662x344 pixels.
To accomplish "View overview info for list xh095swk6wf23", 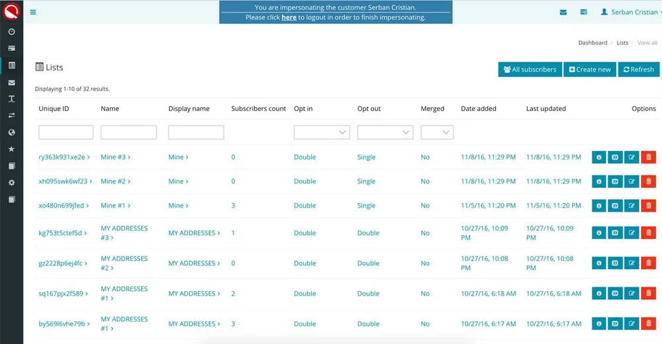I will click(x=598, y=181).
